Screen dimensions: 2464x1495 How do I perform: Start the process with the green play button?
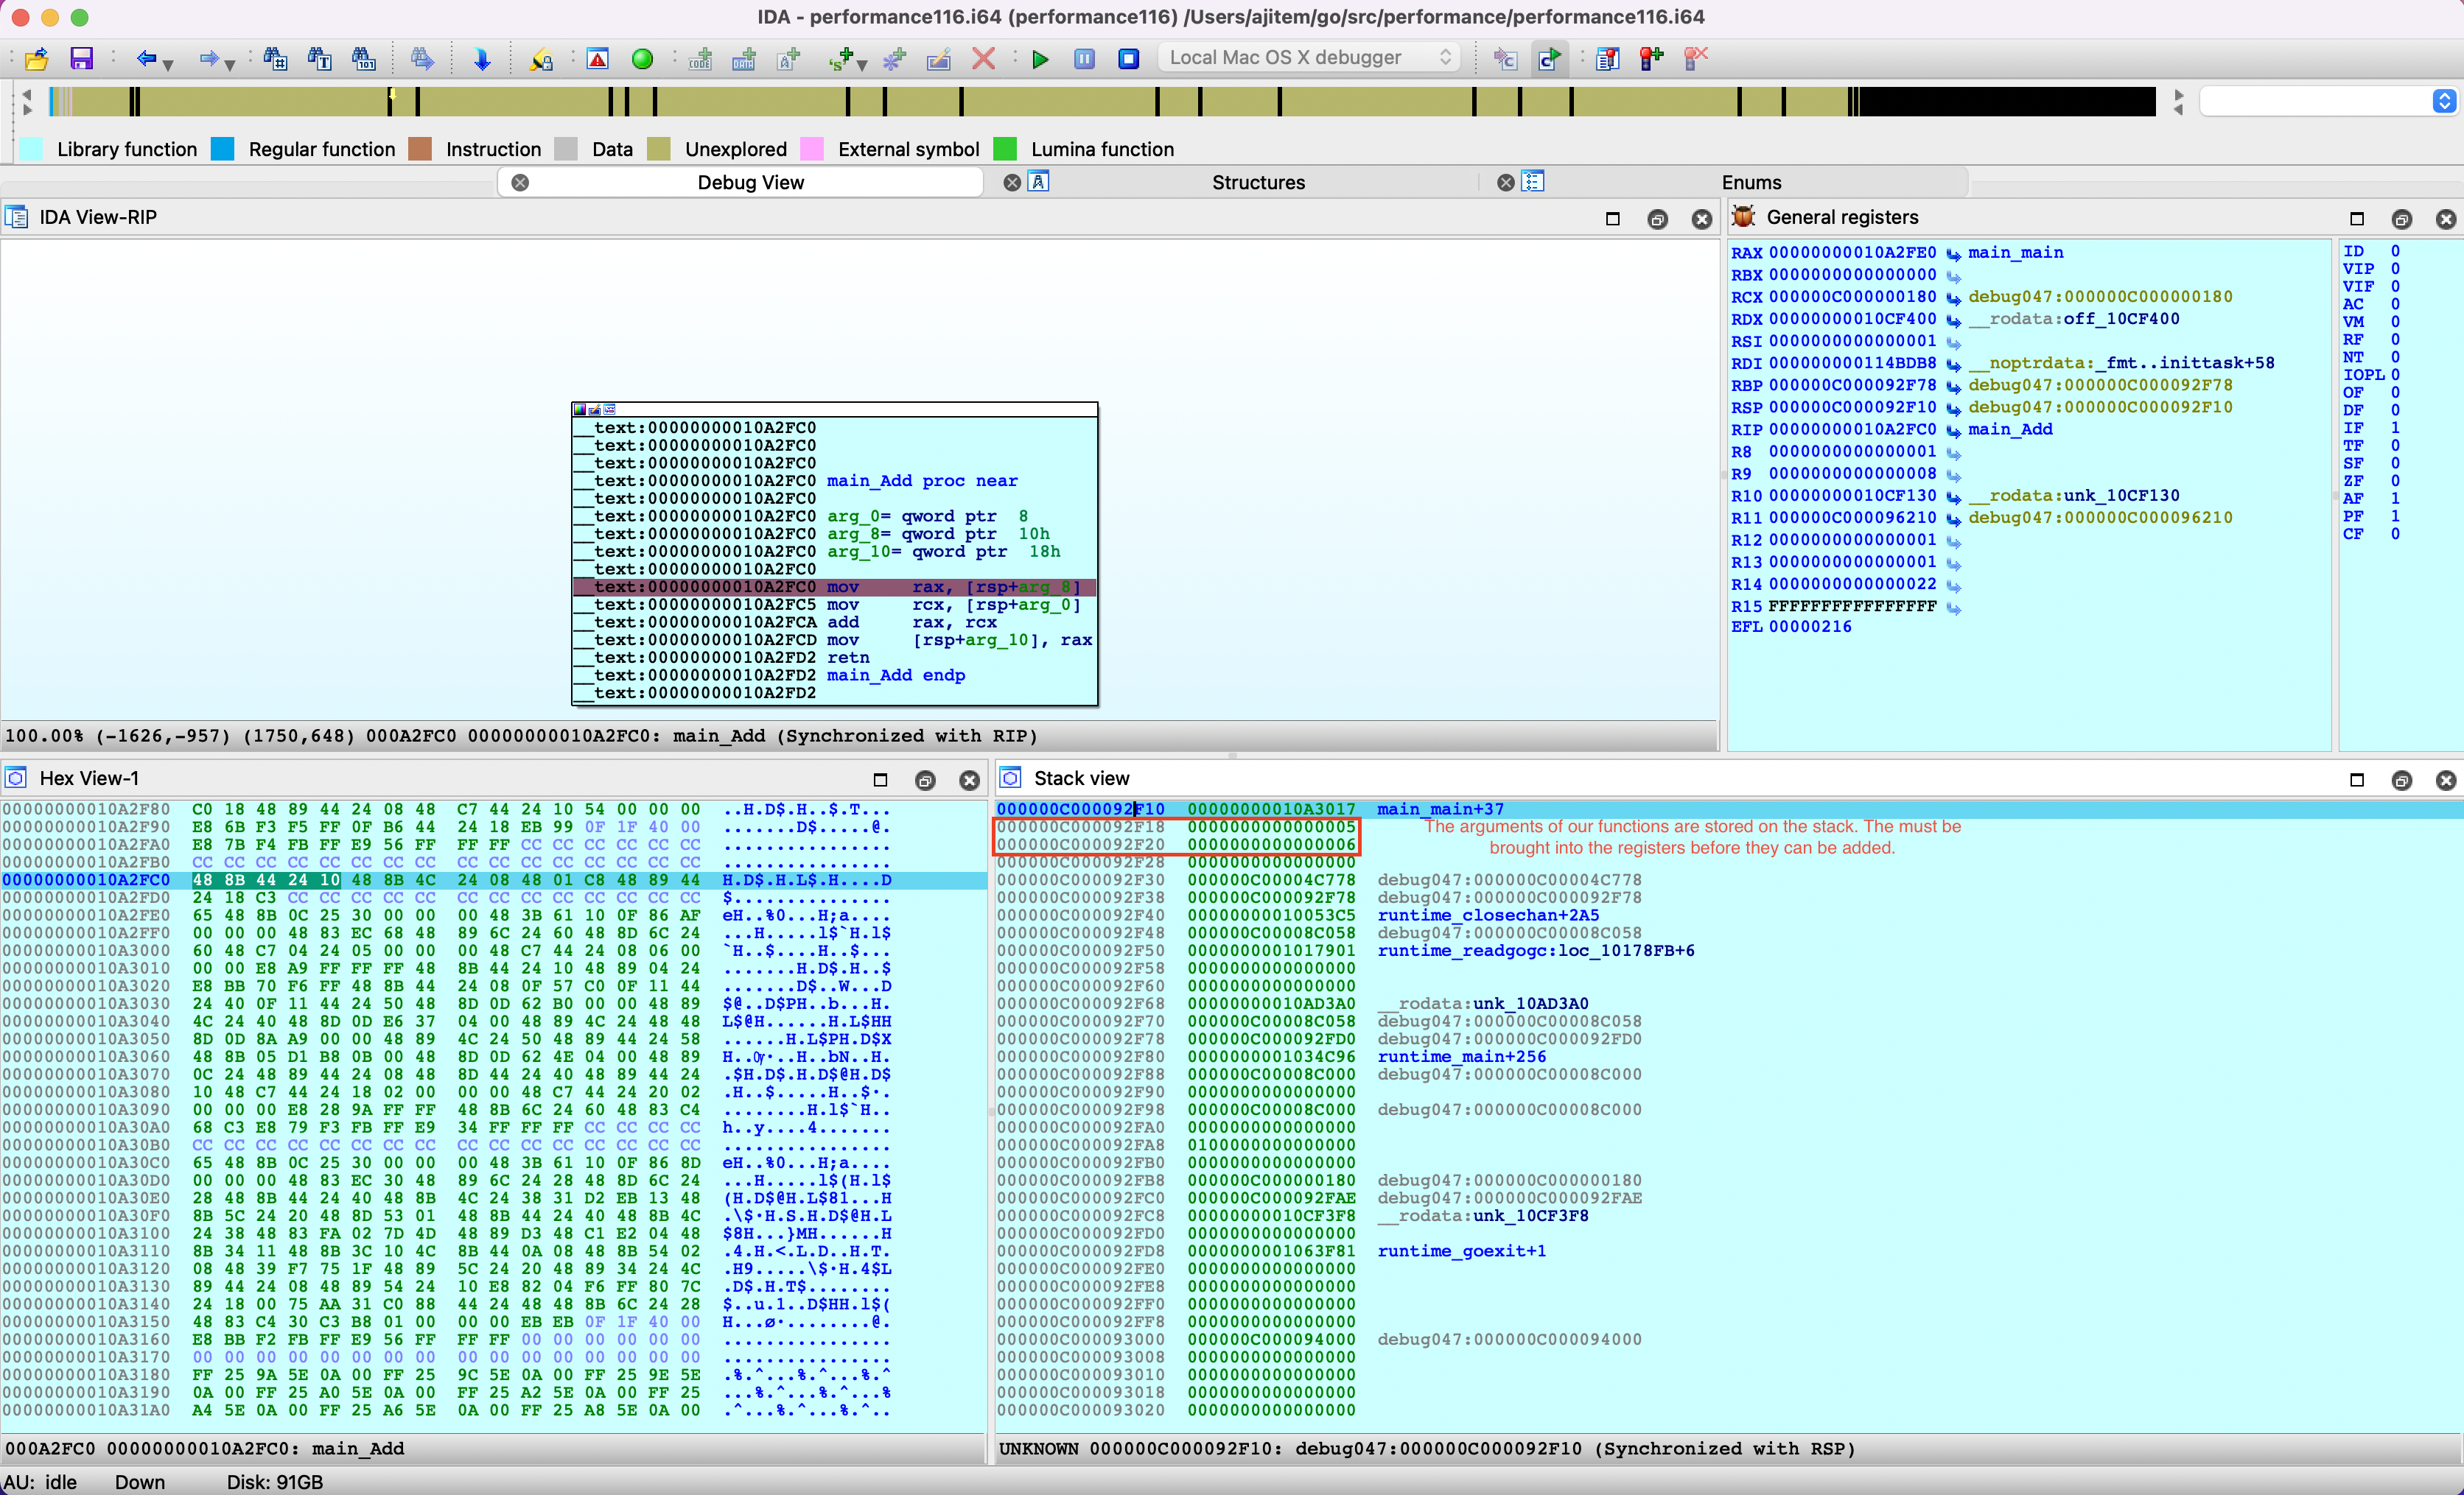1040,59
